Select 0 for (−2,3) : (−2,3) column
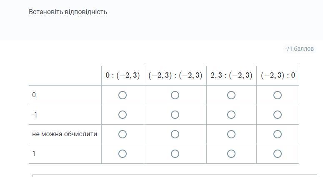This screenshot has height=177, width=323. click(175, 95)
